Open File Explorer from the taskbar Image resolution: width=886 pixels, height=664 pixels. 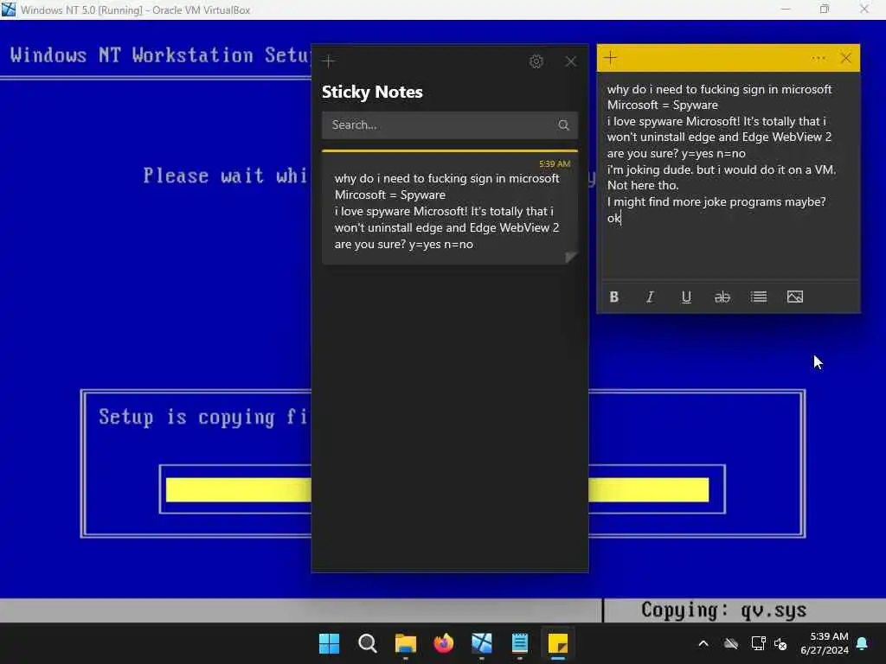click(x=406, y=643)
